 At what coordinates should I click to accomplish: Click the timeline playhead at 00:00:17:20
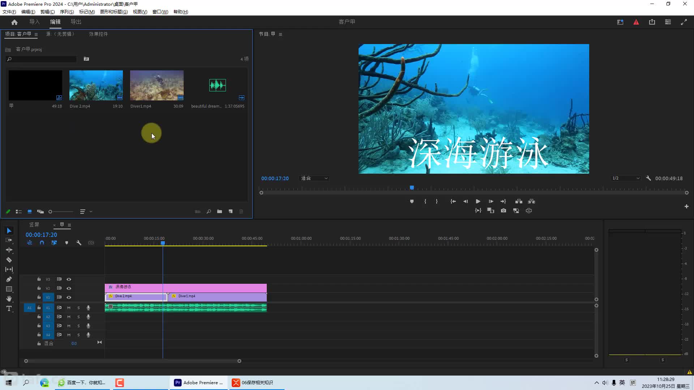click(x=163, y=243)
